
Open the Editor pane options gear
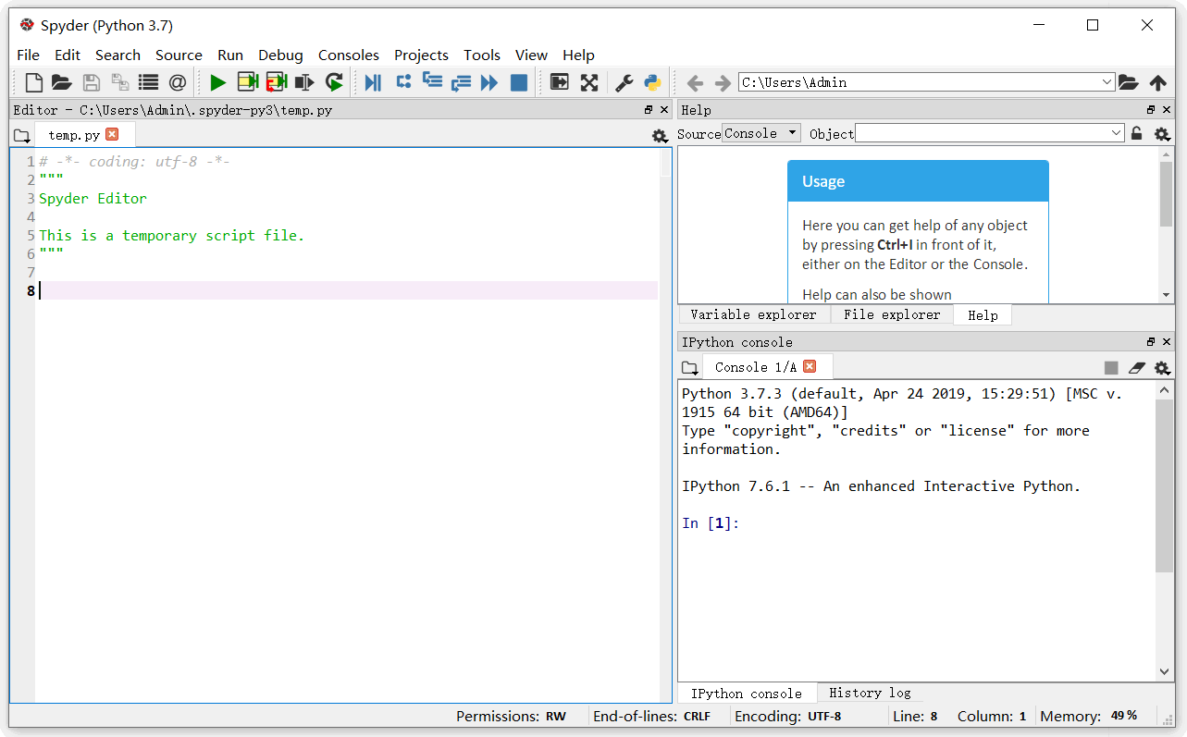(x=660, y=136)
